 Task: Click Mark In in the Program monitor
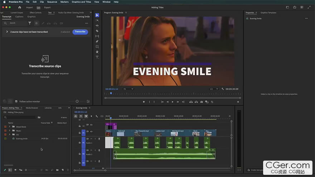149,102
